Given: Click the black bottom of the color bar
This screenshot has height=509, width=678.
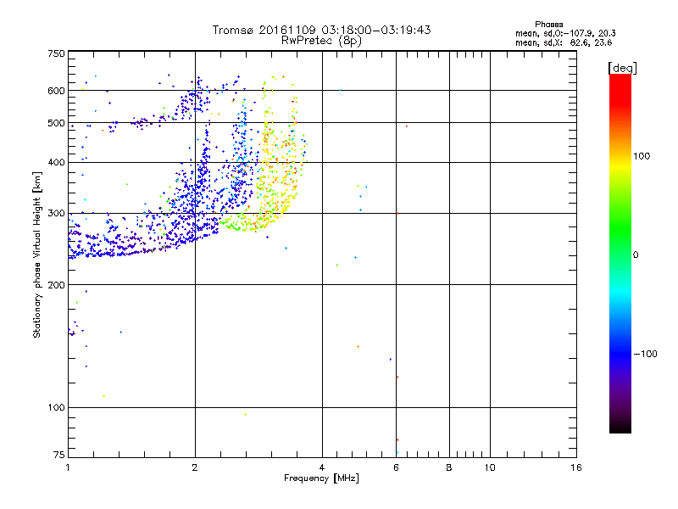Looking at the screenshot, I should coord(620,427).
